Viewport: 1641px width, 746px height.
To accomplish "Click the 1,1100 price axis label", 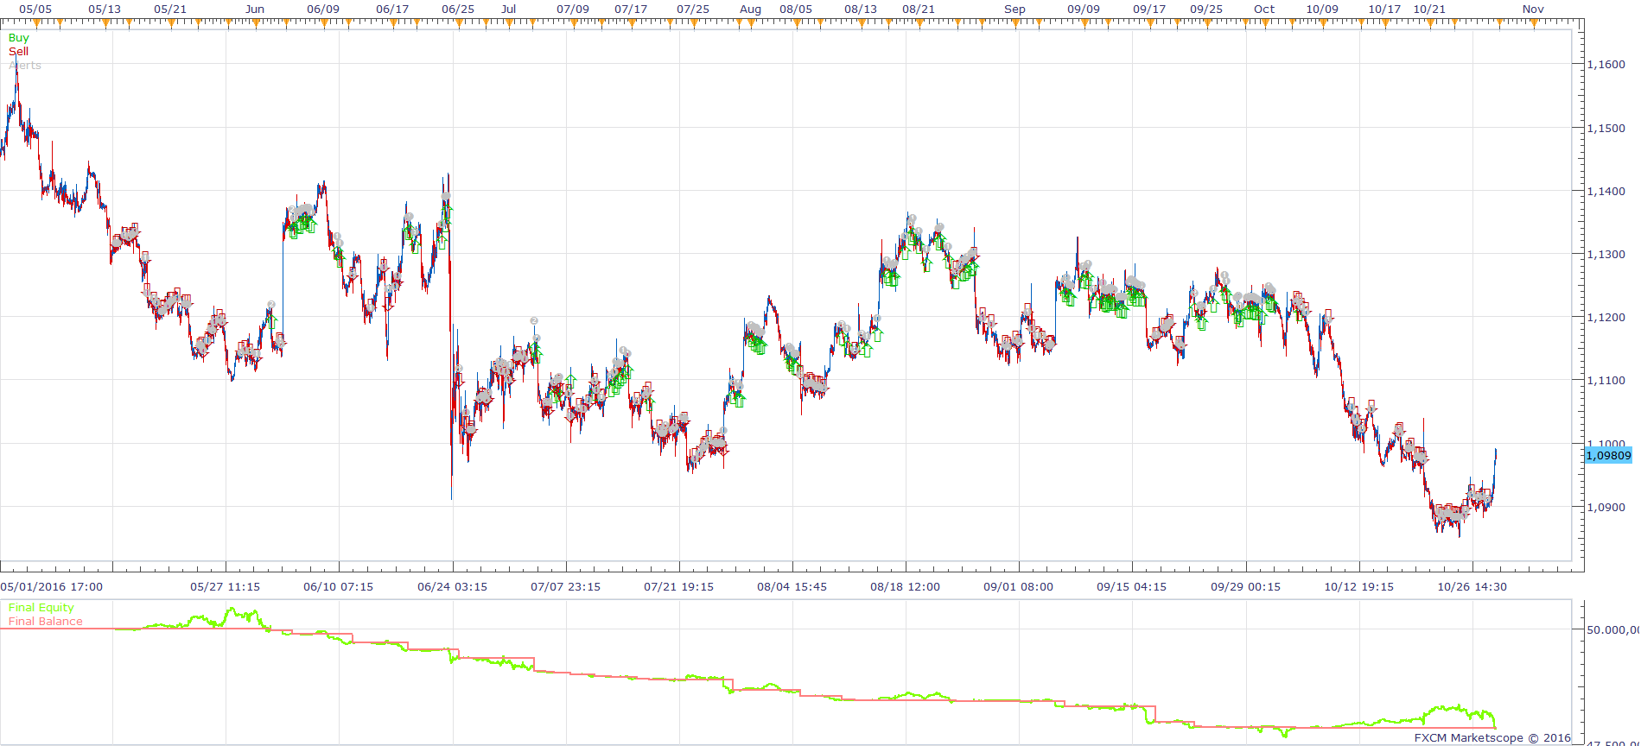I will 1606,381.
